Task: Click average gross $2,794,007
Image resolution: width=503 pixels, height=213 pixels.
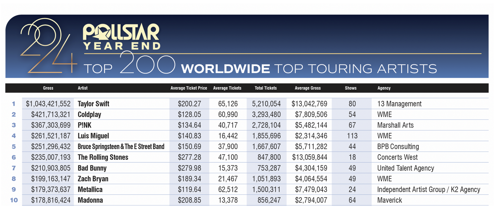Action: pos(311,200)
